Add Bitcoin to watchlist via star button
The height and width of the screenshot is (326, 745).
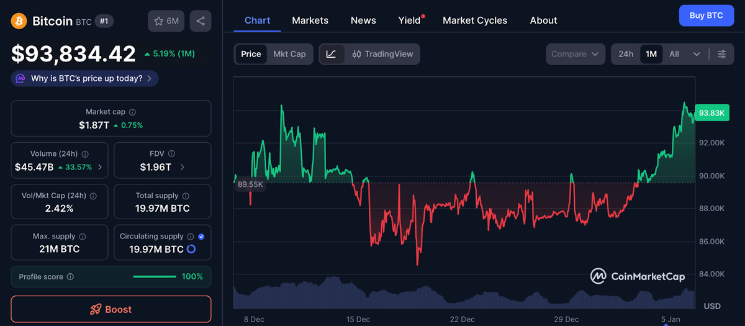[166, 21]
